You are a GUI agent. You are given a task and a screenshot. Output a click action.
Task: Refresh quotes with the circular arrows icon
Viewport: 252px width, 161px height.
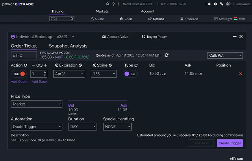pos(167,55)
